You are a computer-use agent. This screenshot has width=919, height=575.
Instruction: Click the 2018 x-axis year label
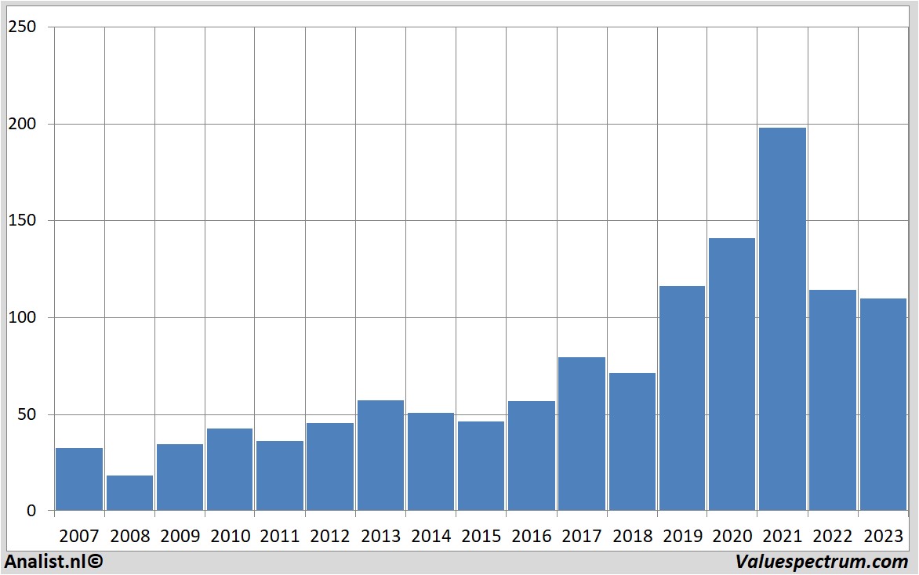coord(631,537)
